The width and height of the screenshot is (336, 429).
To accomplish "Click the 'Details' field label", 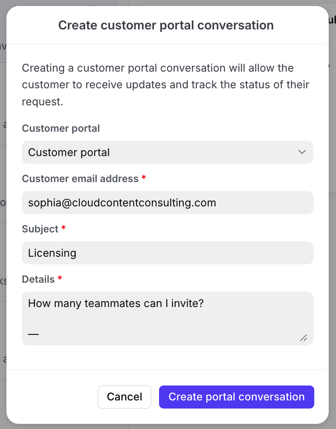I will coord(38,279).
